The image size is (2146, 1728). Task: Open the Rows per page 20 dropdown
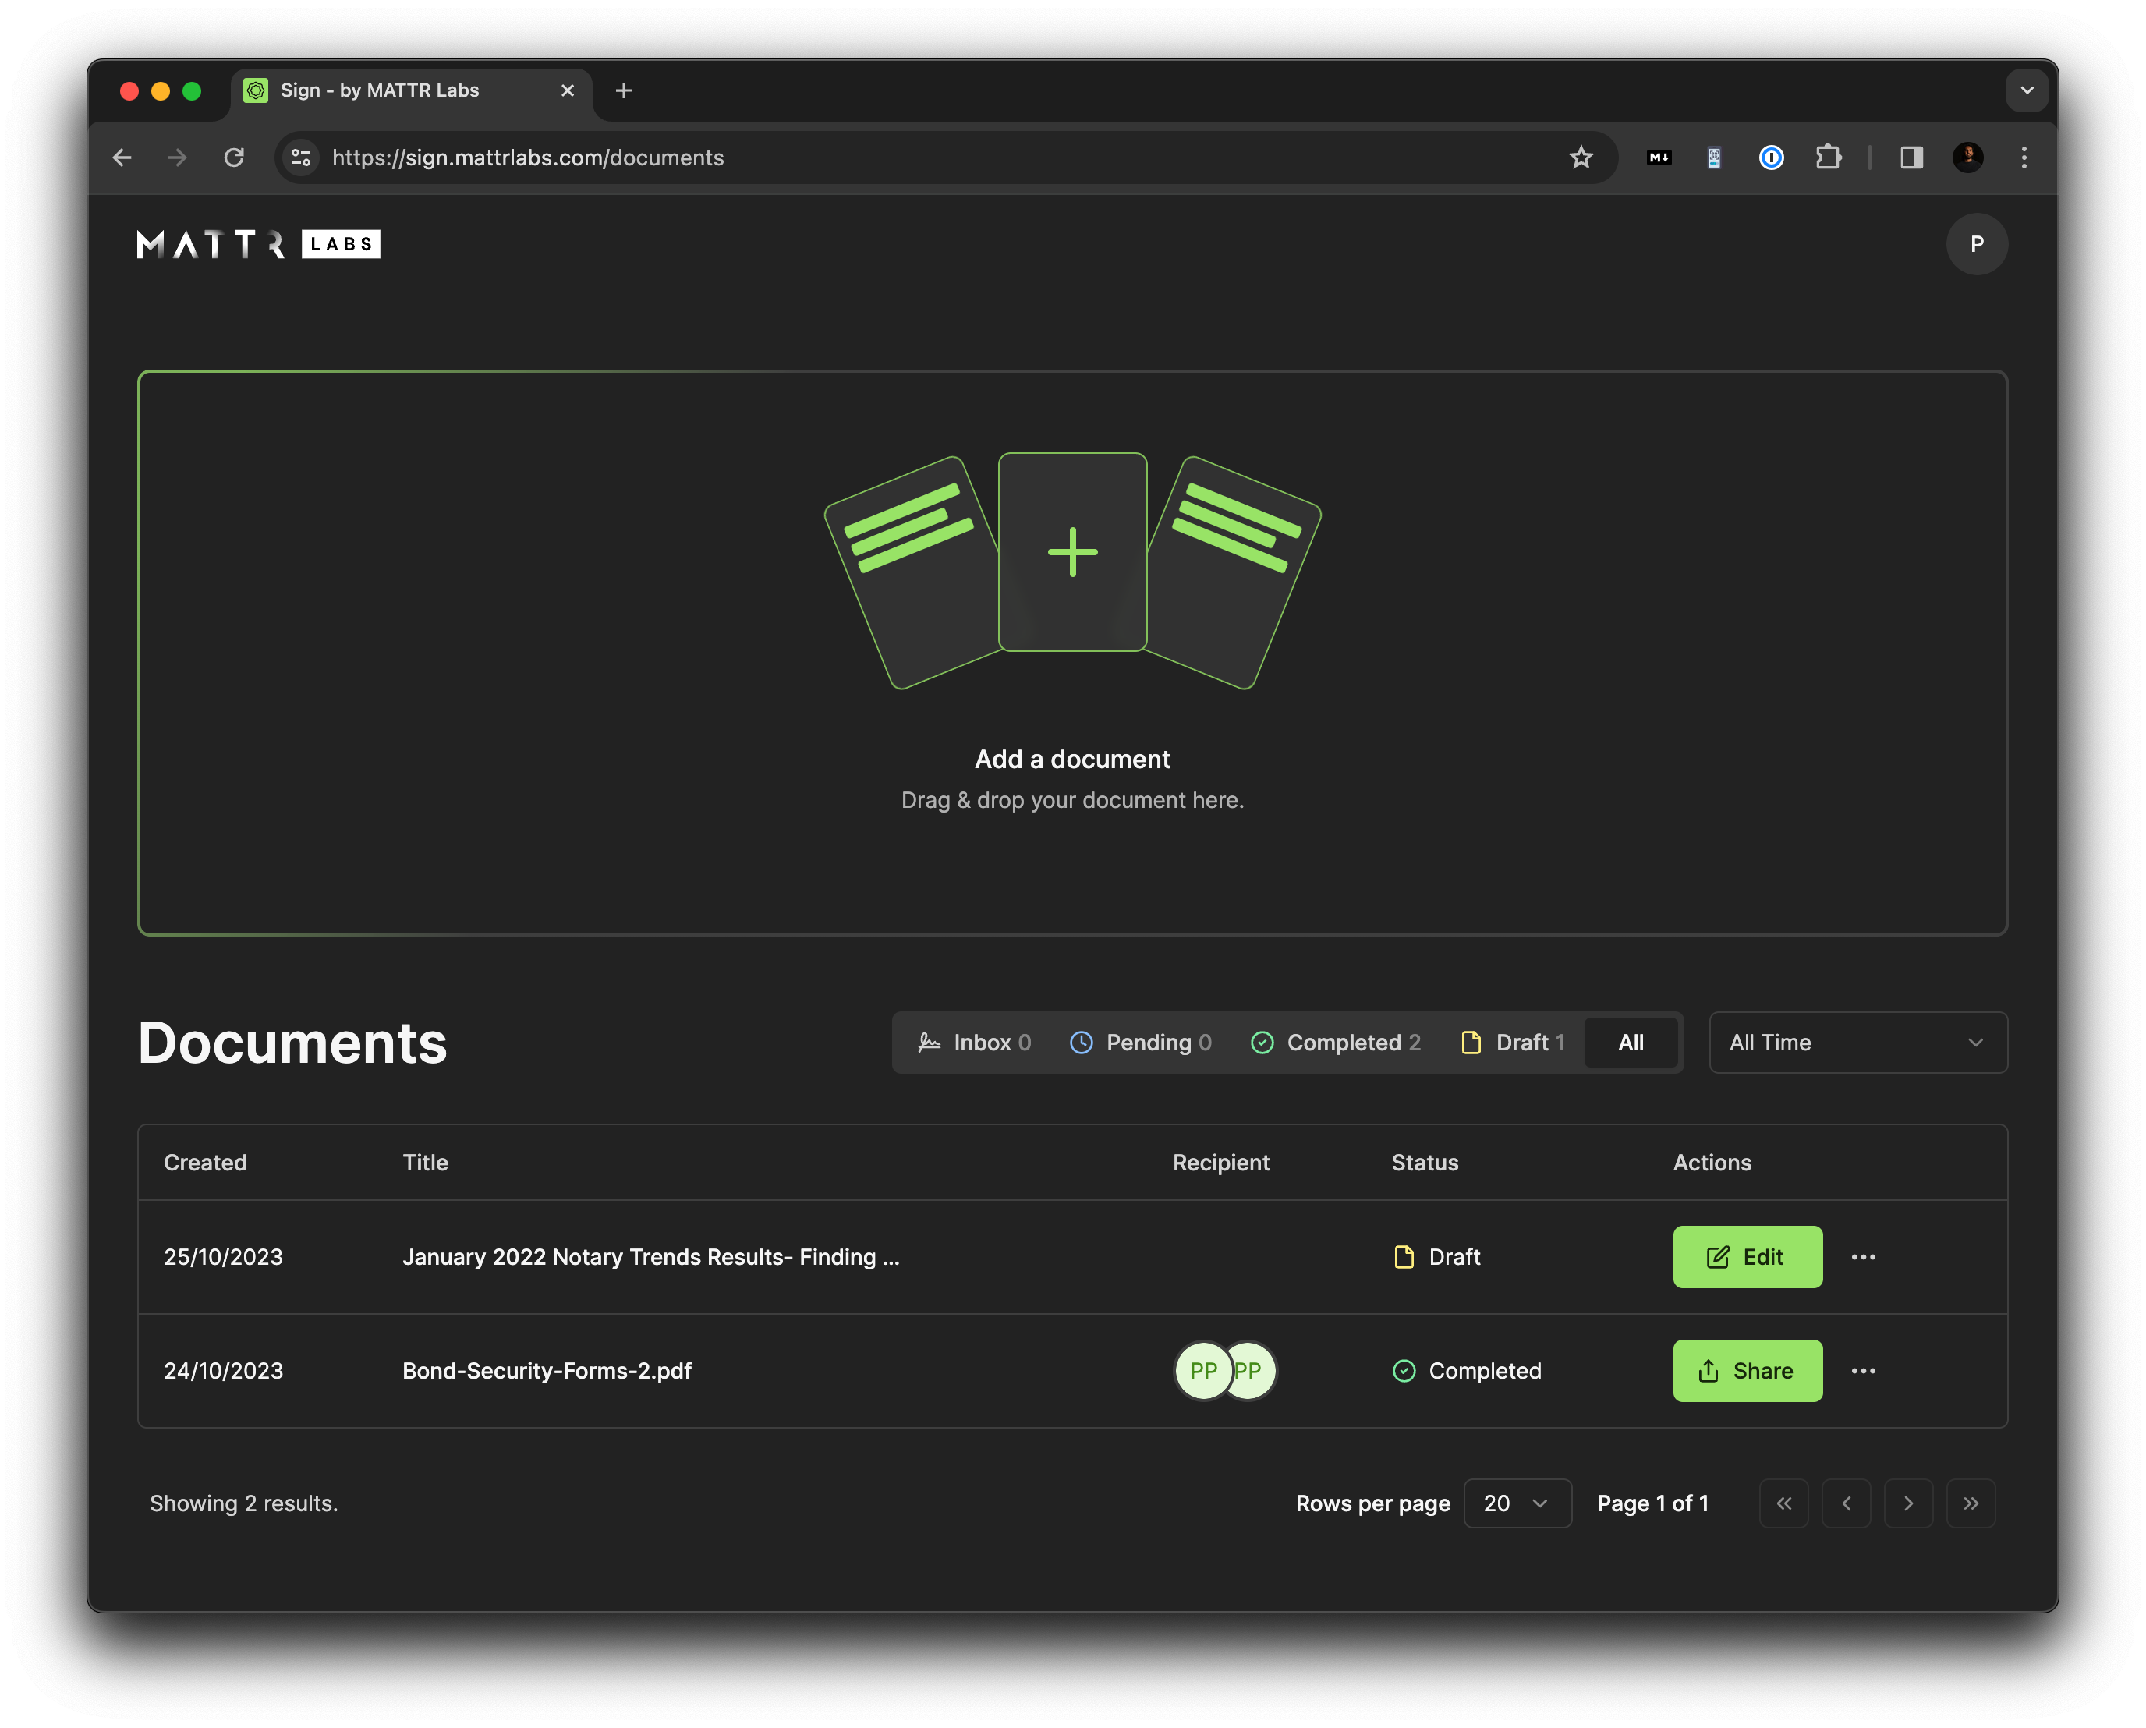pyautogui.click(x=1516, y=1503)
